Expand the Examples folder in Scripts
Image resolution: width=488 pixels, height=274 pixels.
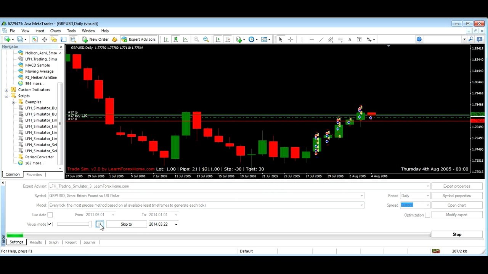(13, 102)
